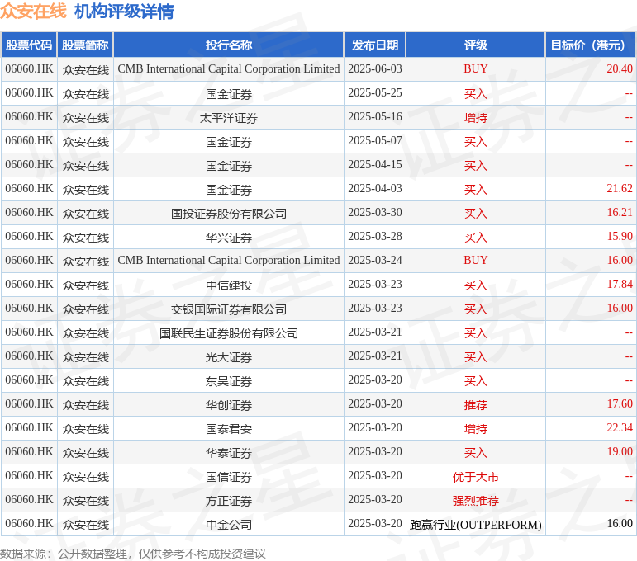Viewport: 637px width, 561px height.
Task: Click the 华泰证券 cell
Action: 229,453
